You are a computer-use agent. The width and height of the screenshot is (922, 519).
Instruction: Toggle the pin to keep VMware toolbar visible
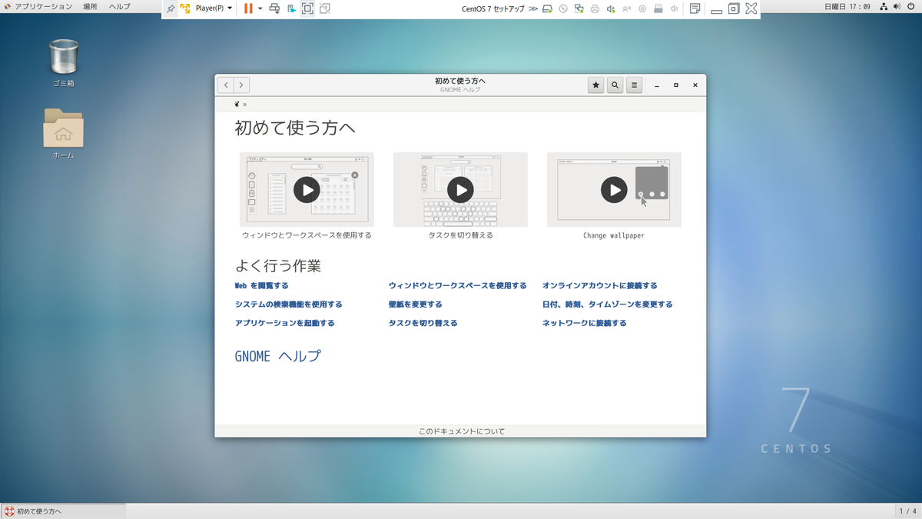click(170, 8)
